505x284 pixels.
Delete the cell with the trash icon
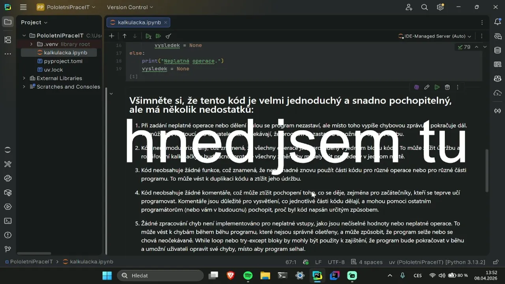coord(447,87)
